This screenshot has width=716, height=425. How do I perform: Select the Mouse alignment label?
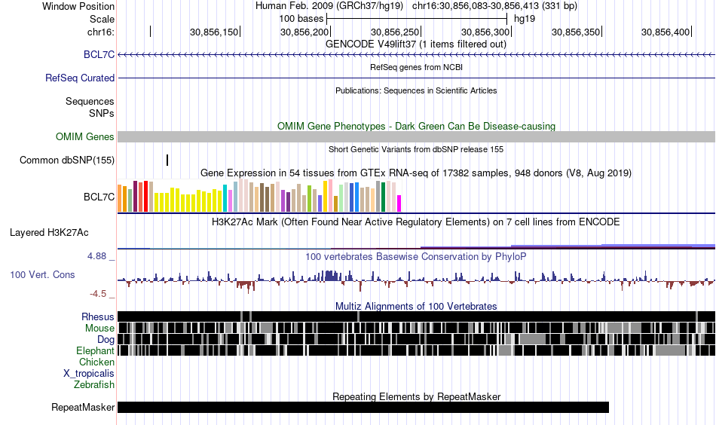coord(99,329)
